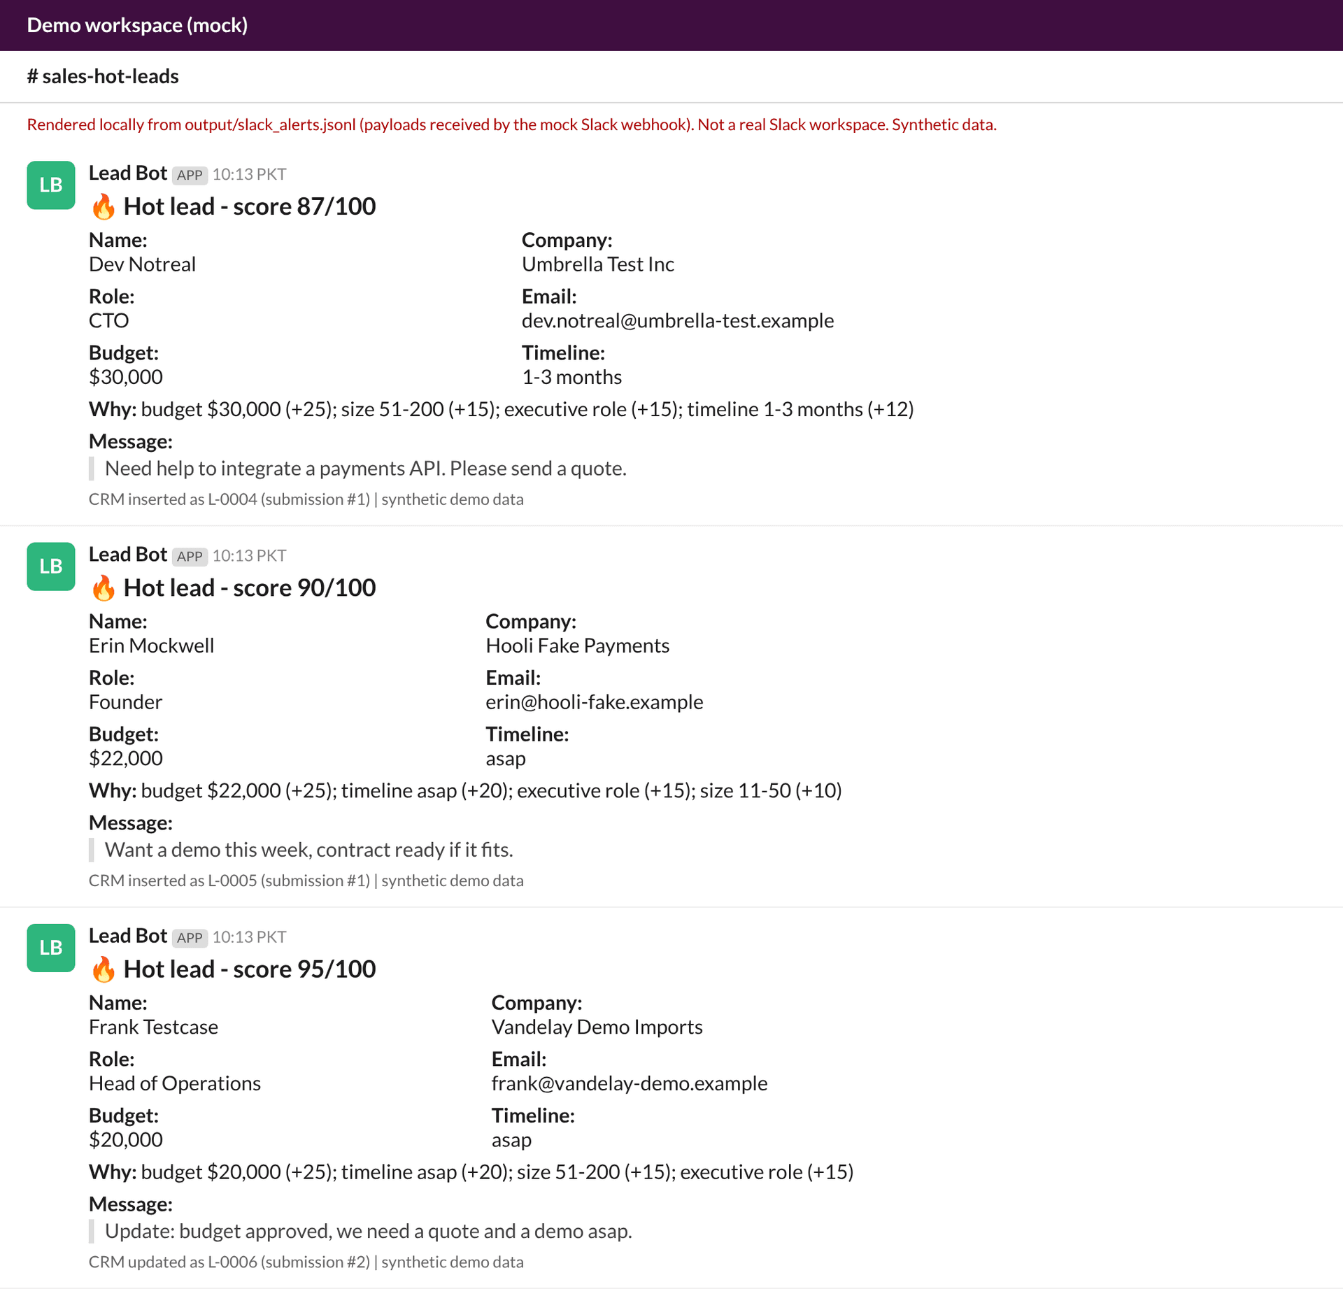Select the name Dev Notreal
Viewport: 1343px width, 1289px height.
[142, 264]
